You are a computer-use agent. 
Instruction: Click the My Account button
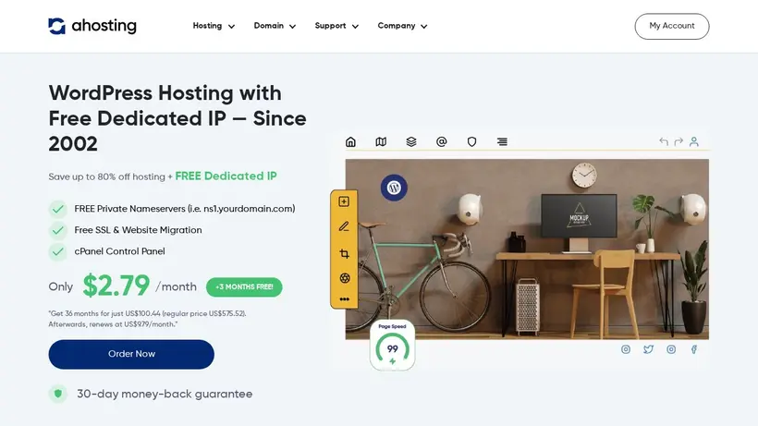[x=671, y=26]
